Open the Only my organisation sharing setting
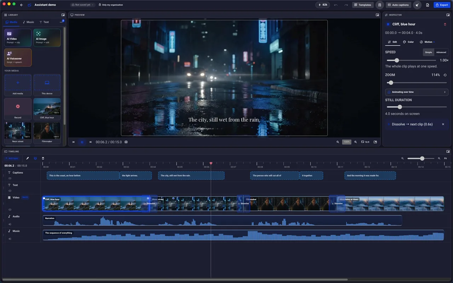Screen dimensions: 453x283 111,5
